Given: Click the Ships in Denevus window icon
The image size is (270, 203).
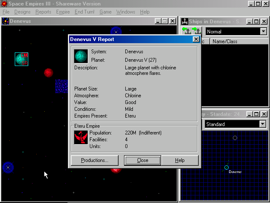Looking at the screenshot, I should coord(185,22).
